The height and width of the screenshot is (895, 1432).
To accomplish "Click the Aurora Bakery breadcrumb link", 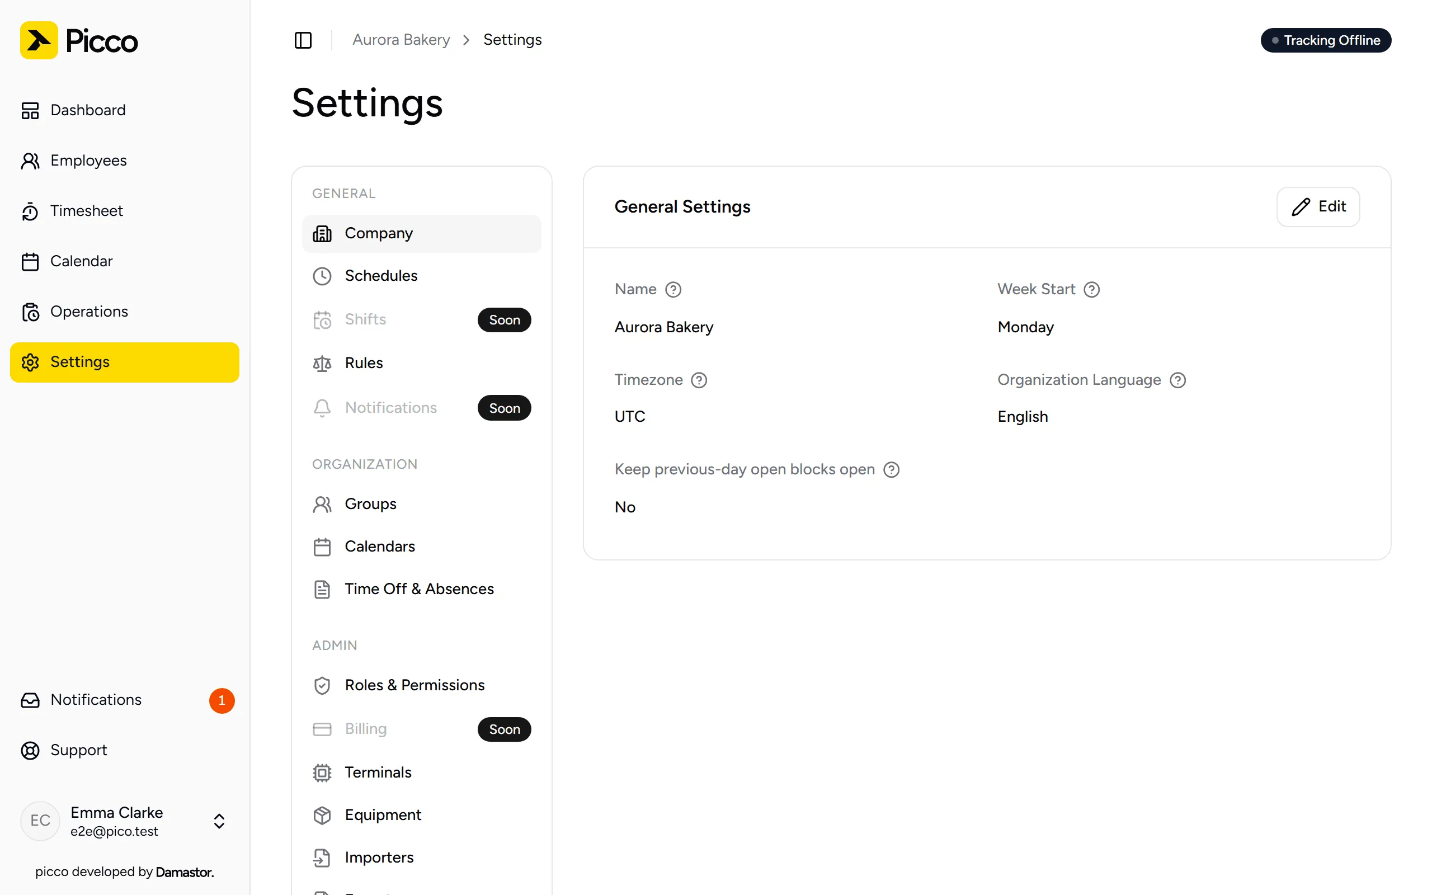I will 401,40.
